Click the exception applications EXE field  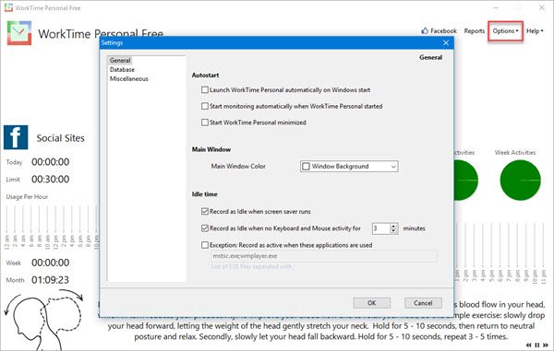click(324, 256)
